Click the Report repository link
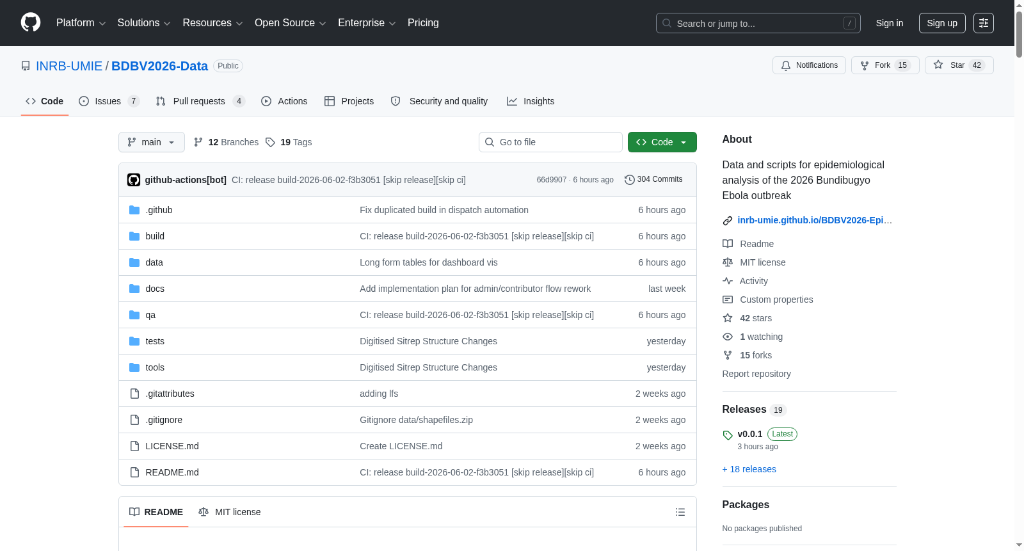The image size is (1024, 551). point(756,374)
